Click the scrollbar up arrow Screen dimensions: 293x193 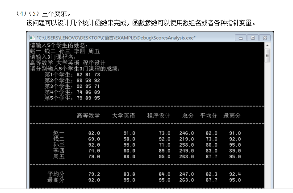pyautogui.click(x=267, y=45)
